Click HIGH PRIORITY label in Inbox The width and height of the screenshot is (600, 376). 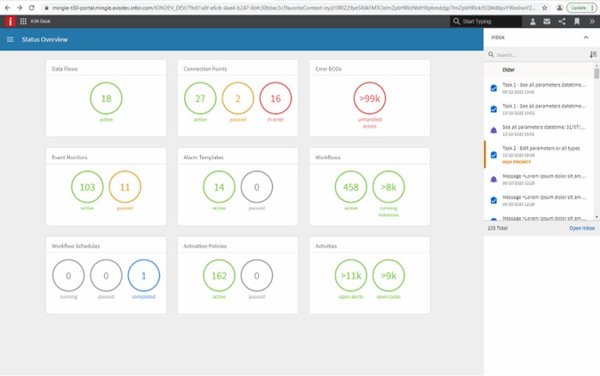pos(517,162)
